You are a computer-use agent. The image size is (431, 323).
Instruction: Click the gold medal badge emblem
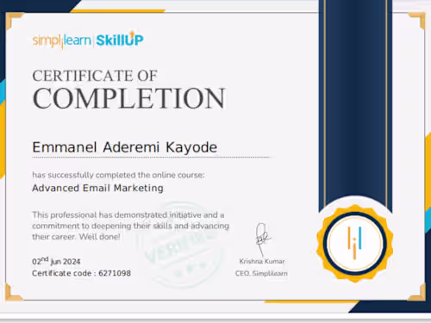tap(355, 243)
